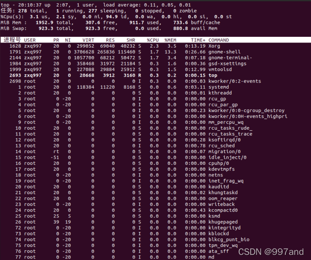Click the writeback command text

[x=221, y=204]
